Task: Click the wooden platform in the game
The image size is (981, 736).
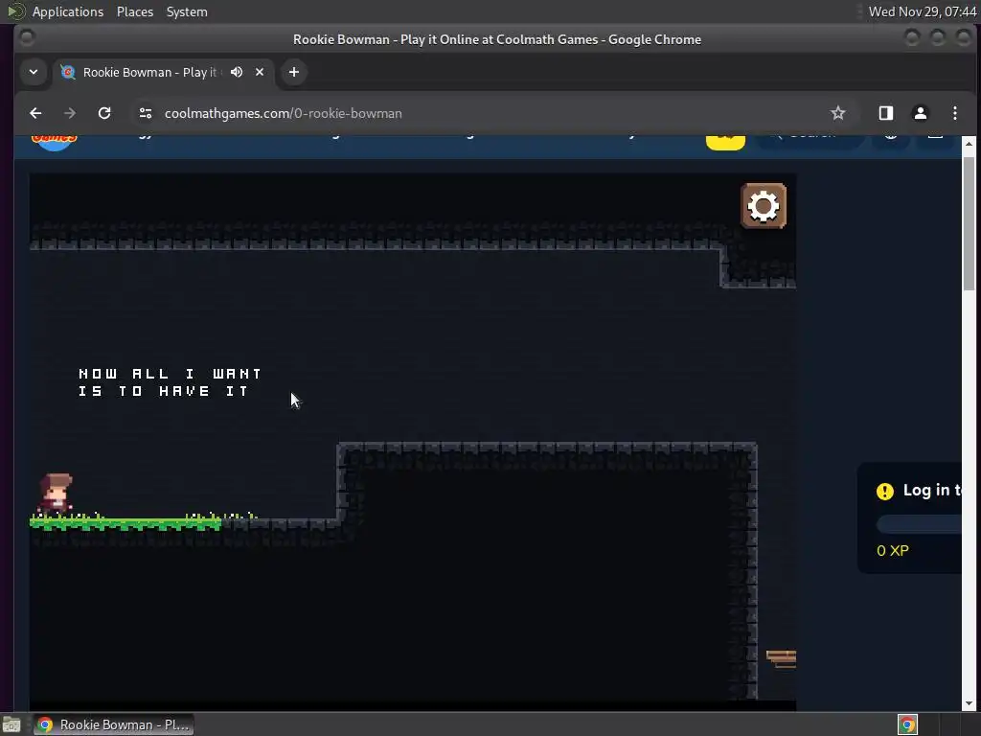Action: pos(782,658)
